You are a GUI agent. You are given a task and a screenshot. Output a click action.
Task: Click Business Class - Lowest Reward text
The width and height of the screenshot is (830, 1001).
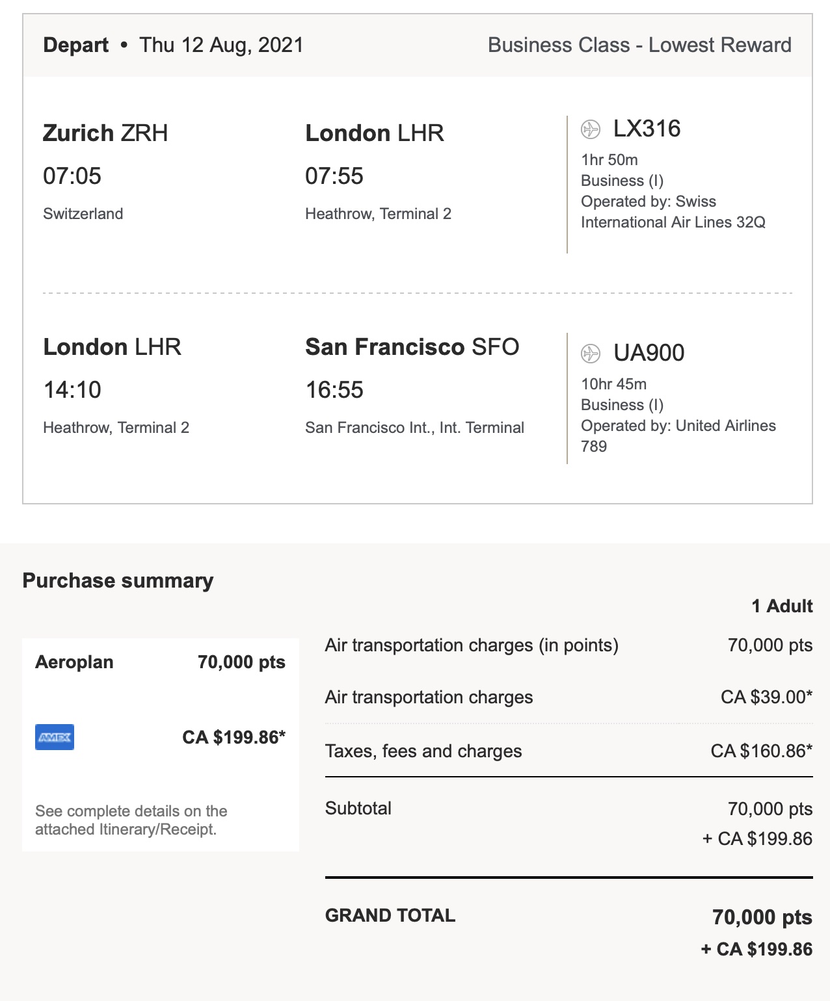point(639,45)
